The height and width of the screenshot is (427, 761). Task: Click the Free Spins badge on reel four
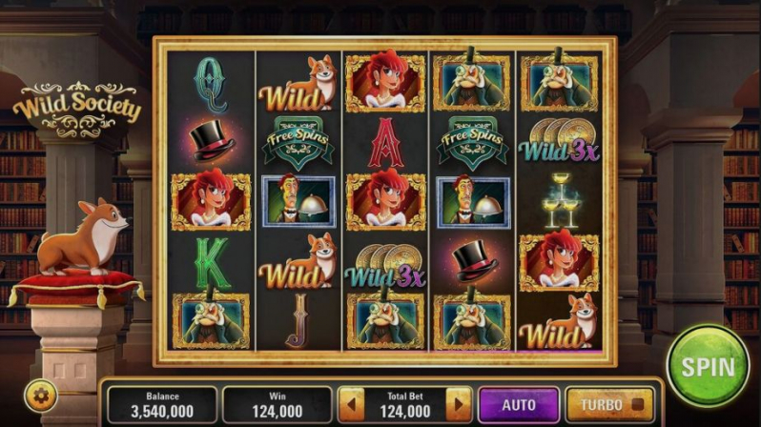tap(472, 142)
